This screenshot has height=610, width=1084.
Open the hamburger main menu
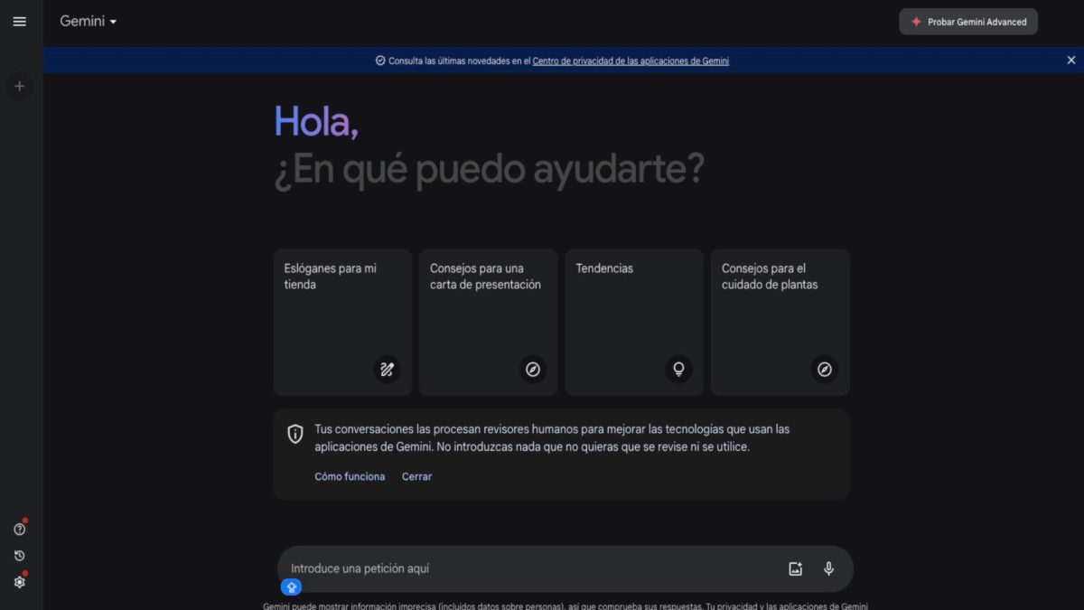pos(19,22)
